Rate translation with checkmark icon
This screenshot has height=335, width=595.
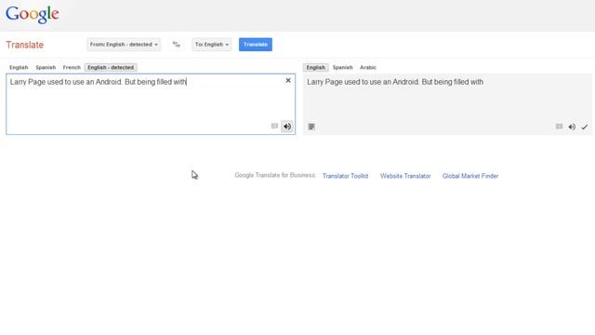[585, 127]
